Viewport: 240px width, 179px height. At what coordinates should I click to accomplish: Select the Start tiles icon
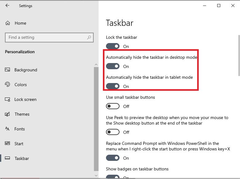coord(7,143)
